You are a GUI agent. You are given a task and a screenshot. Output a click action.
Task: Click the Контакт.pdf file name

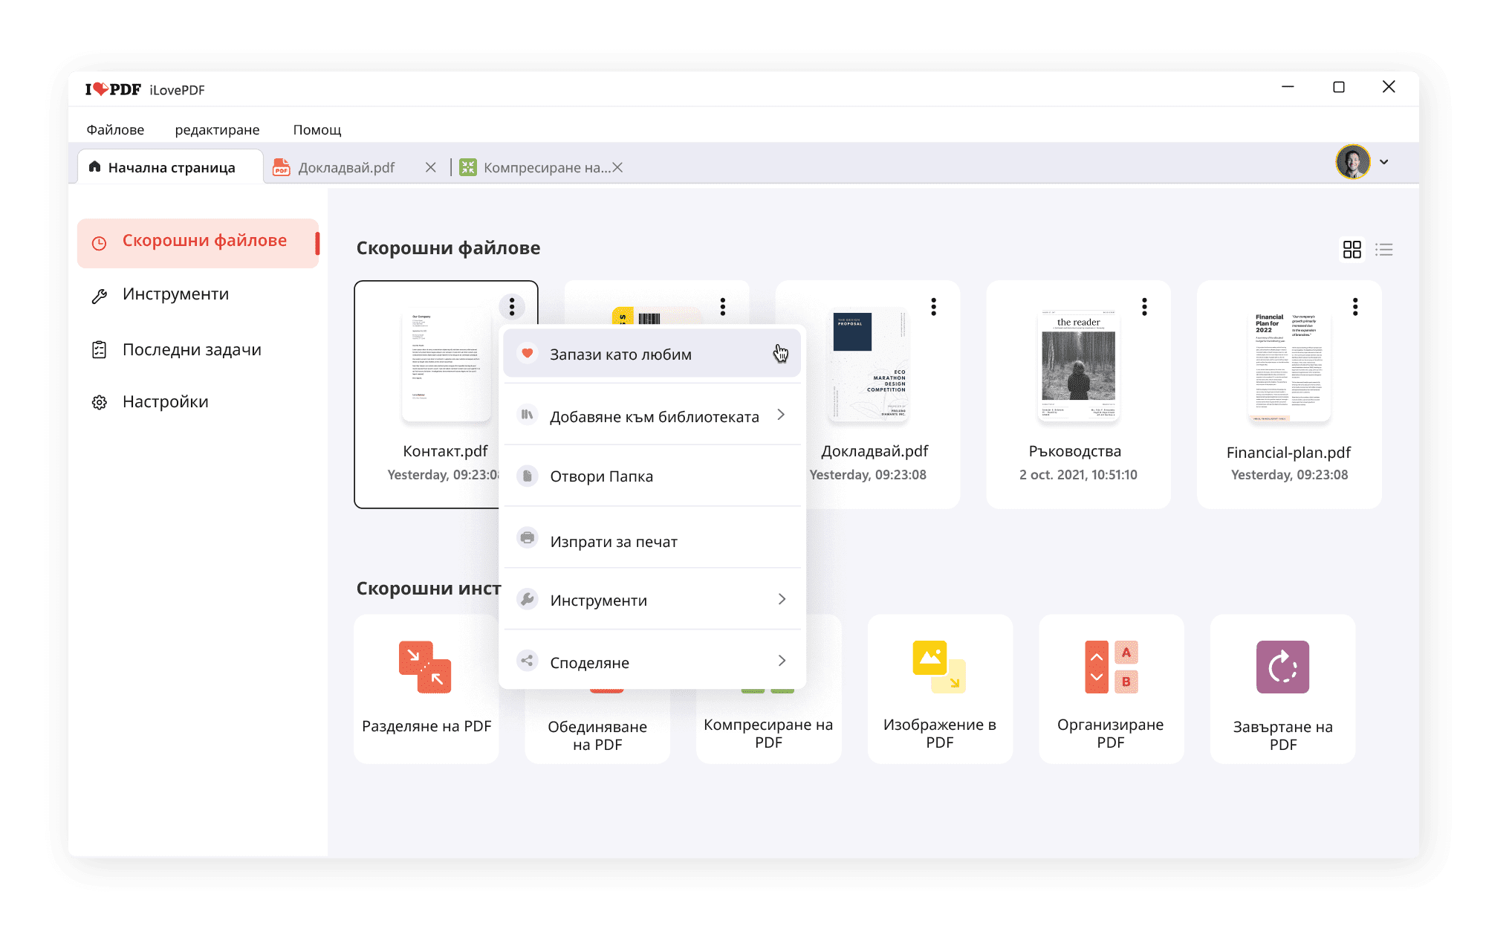click(x=445, y=451)
